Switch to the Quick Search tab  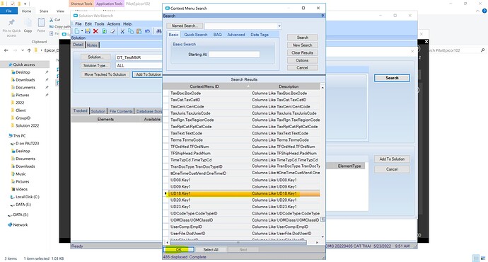point(195,35)
